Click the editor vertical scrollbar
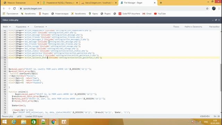The height and width of the screenshot is (125, 222). point(221,77)
